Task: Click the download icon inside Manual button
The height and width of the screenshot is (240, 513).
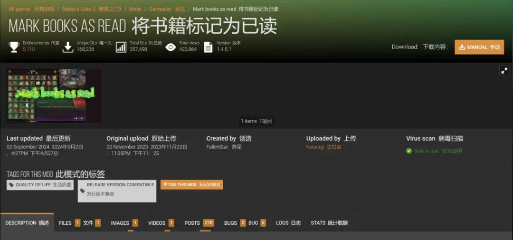Action: 462,47
